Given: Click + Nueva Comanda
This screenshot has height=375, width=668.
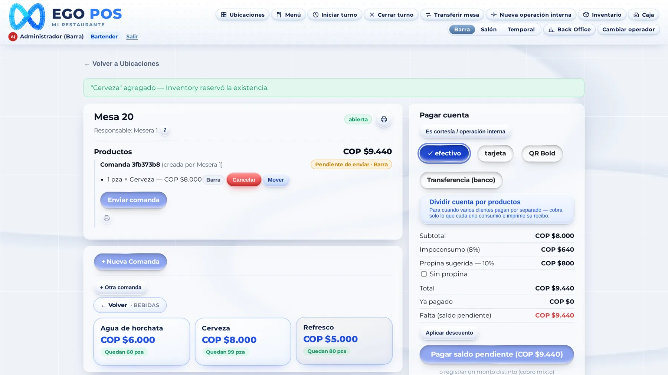Looking at the screenshot, I should 130,262.
